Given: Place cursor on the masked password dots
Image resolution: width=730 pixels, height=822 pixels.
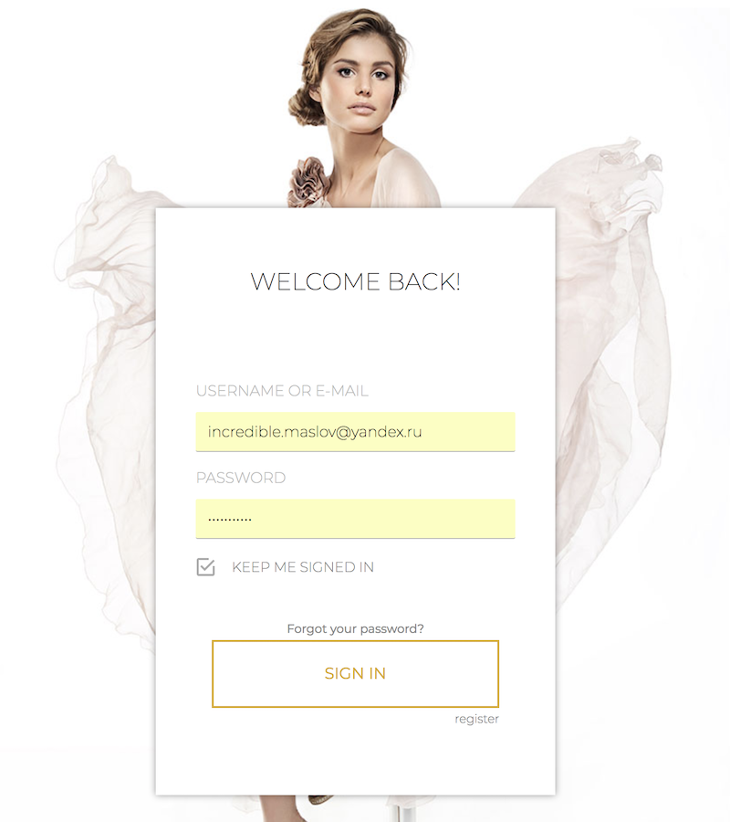Looking at the screenshot, I should point(229,520).
